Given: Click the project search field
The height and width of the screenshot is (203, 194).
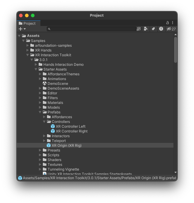Looking at the screenshot, I should click(91, 29).
